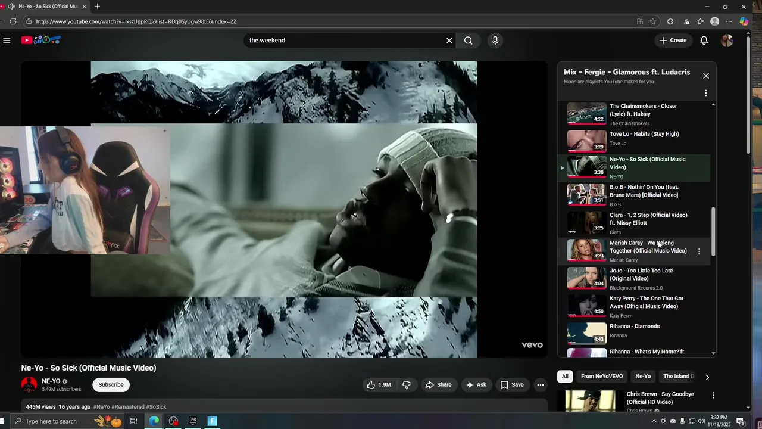Refresh the browser page
This screenshot has width=762, height=429.
pyautogui.click(x=13, y=21)
